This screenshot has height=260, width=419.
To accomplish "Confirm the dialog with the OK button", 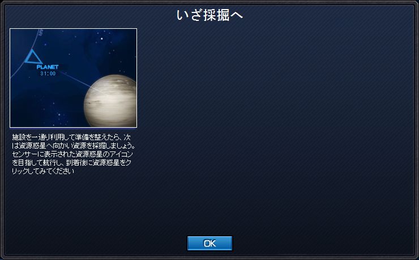I will click(x=209, y=243).
